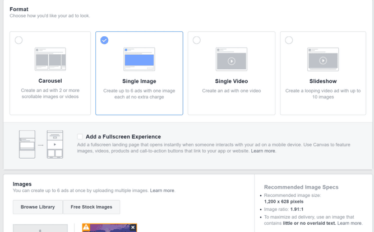Viewport: 374px width, 232px height.
Task: Click the Single Video format play icon
Action: pyautogui.click(x=232, y=61)
